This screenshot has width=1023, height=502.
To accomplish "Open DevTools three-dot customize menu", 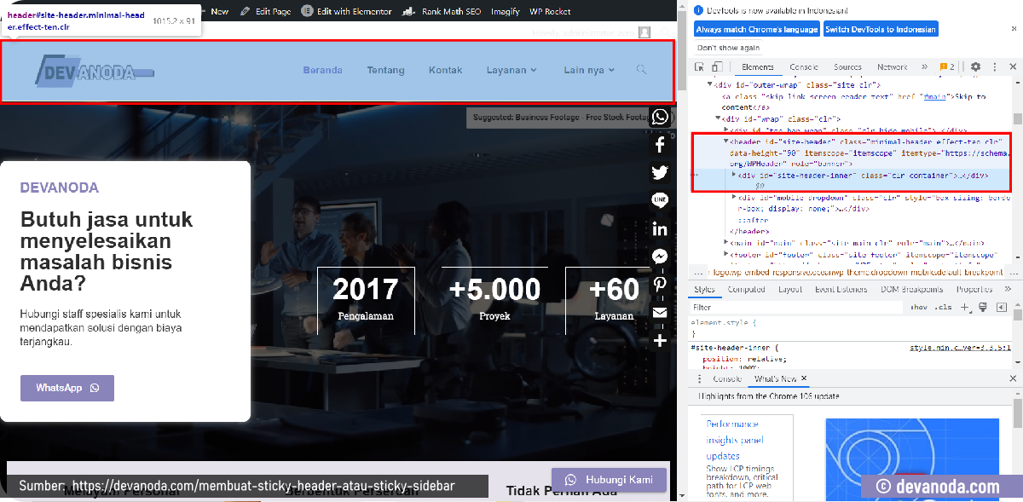I will (994, 66).
